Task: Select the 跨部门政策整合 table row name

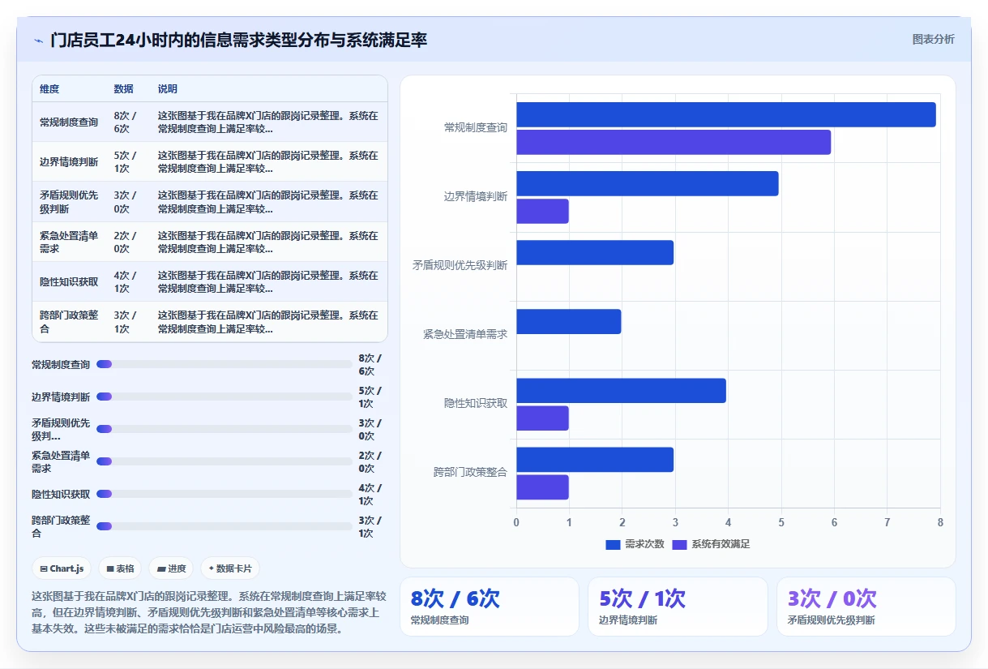Action: pyautogui.click(x=69, y=322)
